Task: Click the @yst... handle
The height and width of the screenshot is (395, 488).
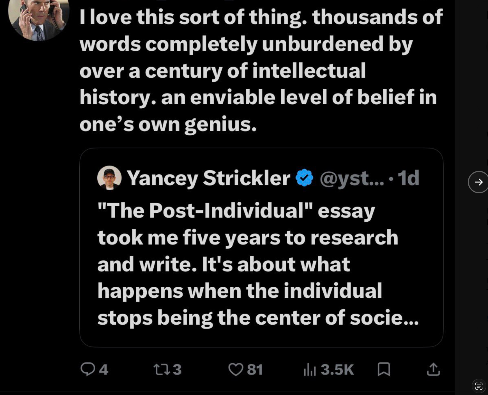Action: pyautogui.click(x=352, y=178)
